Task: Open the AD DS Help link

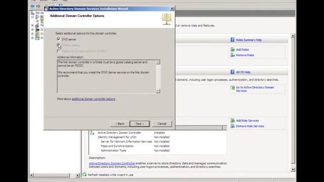Action: coord(243,72)
